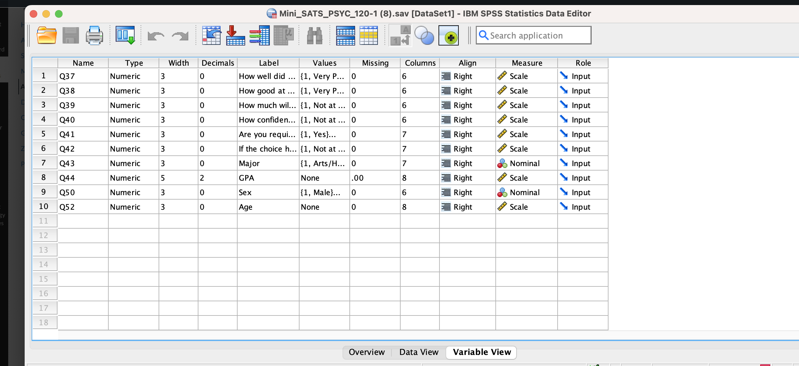The width and height of the screenshot is (799, 366).
Task: Click the Values cell for Sex variable
Action: click(x=324, y=192)
